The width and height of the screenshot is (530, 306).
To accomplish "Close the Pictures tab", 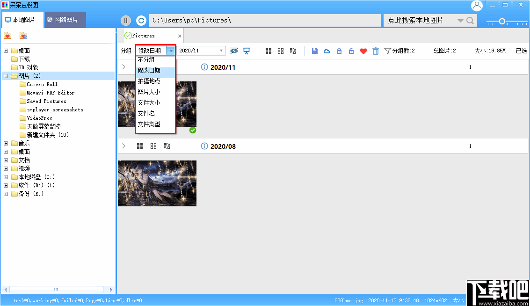I will pos(180,36).
